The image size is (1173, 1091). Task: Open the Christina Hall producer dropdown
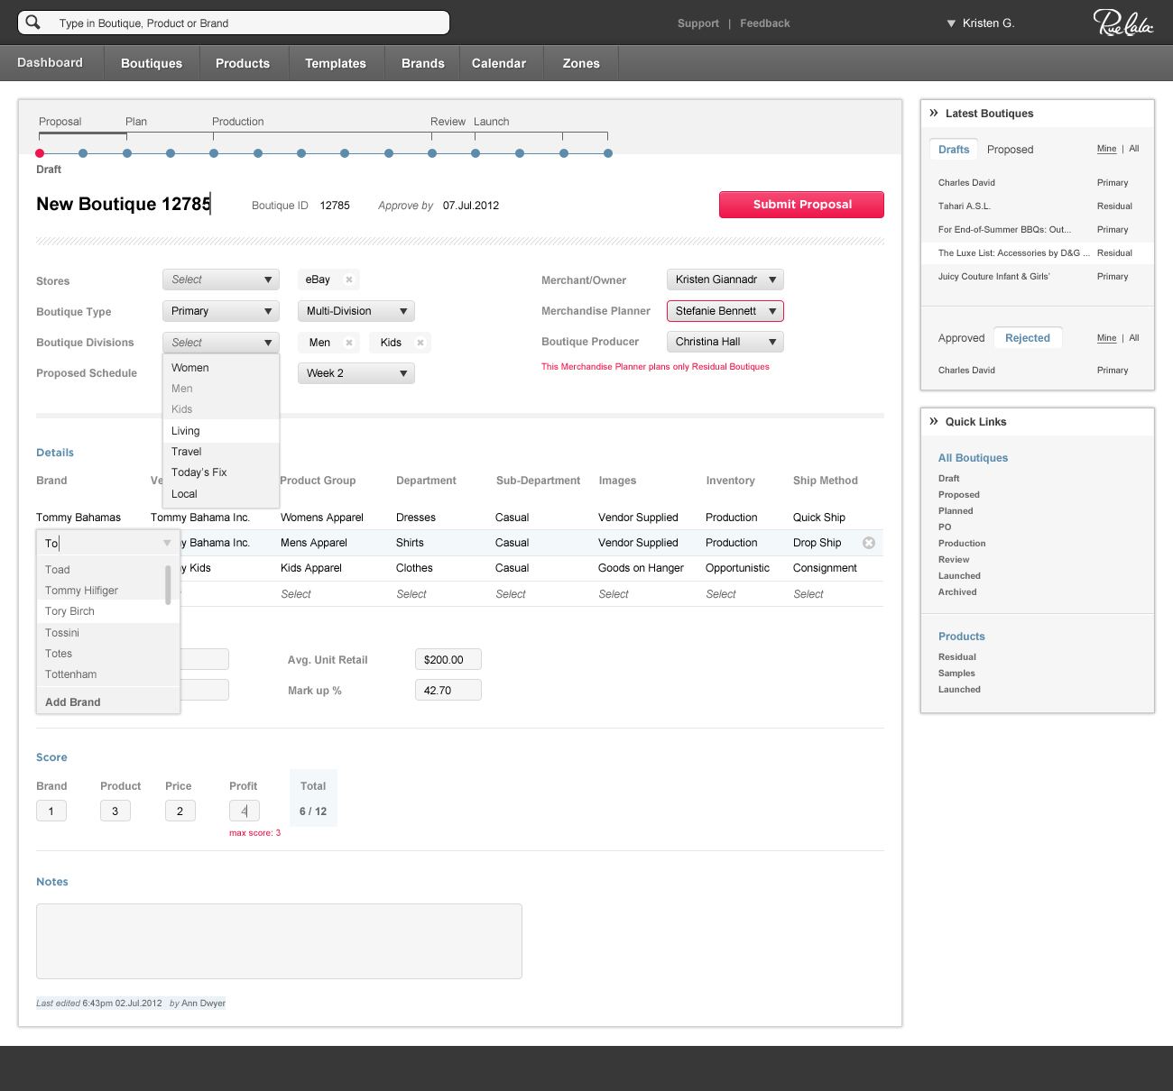click(x=725, y=342)
